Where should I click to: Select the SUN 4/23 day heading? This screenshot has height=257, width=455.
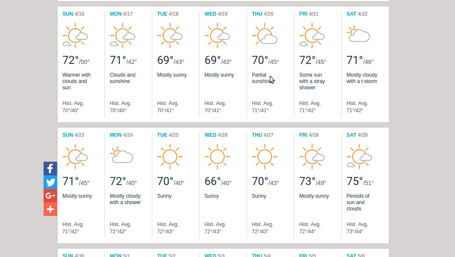point(73,135)
